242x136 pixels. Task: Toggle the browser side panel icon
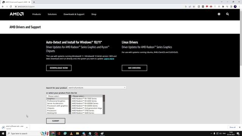click(231, 7)
